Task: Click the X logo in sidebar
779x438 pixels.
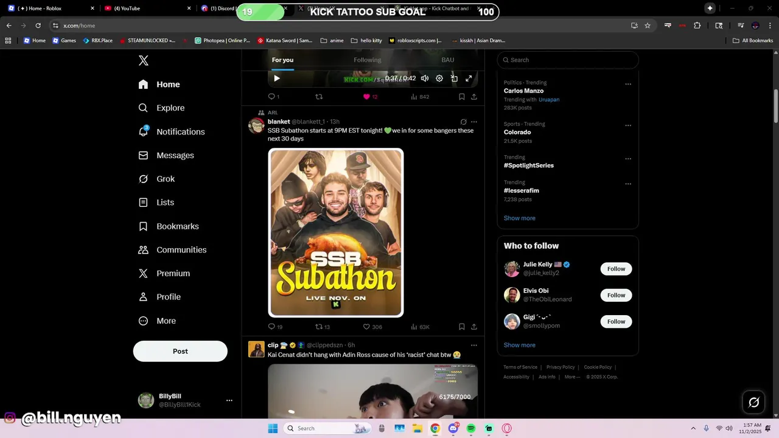Action: [x=144, y=60]
